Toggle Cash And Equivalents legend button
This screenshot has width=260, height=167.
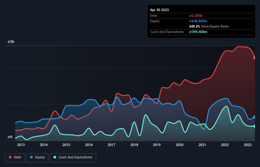73,157
